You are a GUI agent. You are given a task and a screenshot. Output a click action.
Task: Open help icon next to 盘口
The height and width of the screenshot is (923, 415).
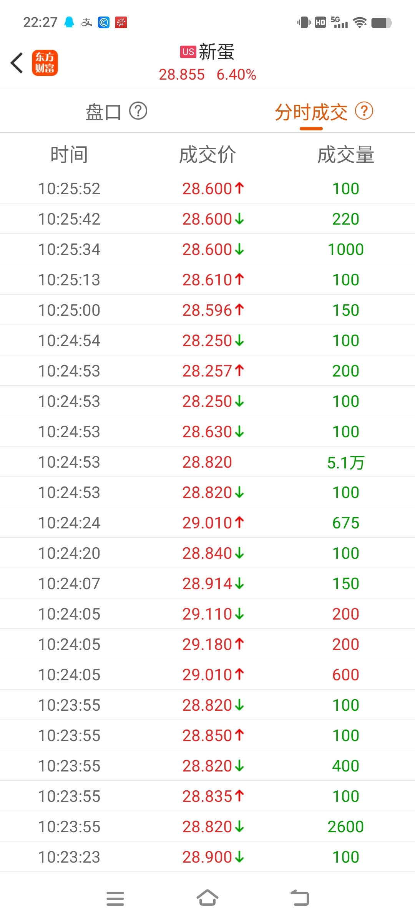(138, 111)
